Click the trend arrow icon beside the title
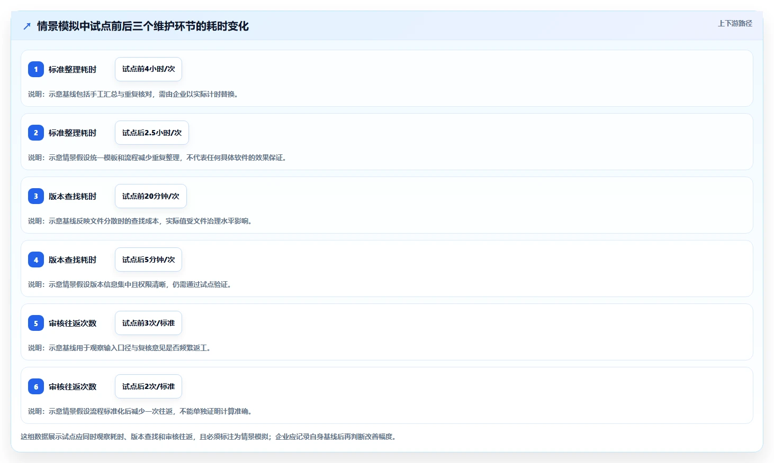 click(x=27, y=26)
